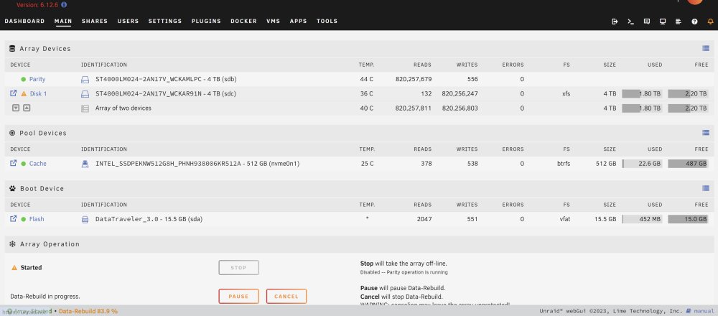Click the green status dot beside Cache
This screenshot has width=718, height=316.
click(24, 164)
